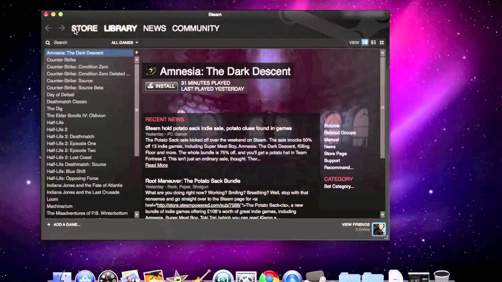Select Half-Life 2 in the list
The height and width of the screenshot is (282, 502).
(x=89, y=130)
